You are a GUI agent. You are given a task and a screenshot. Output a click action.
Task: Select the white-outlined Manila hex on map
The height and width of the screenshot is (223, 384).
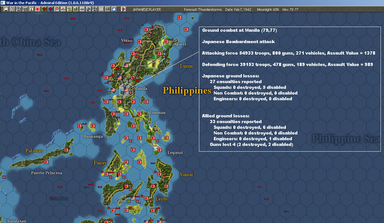[126, 89]
